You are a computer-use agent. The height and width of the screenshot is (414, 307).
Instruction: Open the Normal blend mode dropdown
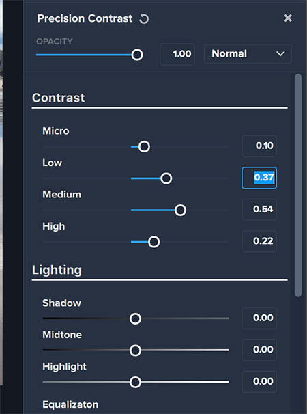coord(248,54)
